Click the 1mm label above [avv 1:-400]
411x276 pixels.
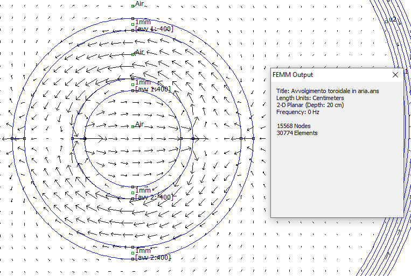pyautogui.click(x=143, y=22)
